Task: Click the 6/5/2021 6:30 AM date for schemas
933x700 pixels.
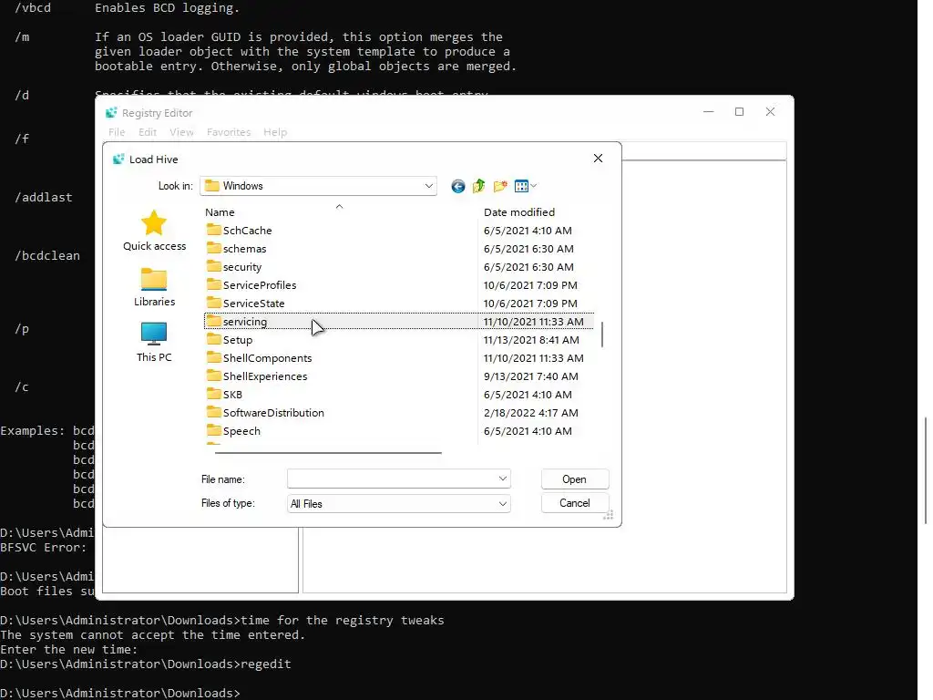Action: tap(528, 249)
